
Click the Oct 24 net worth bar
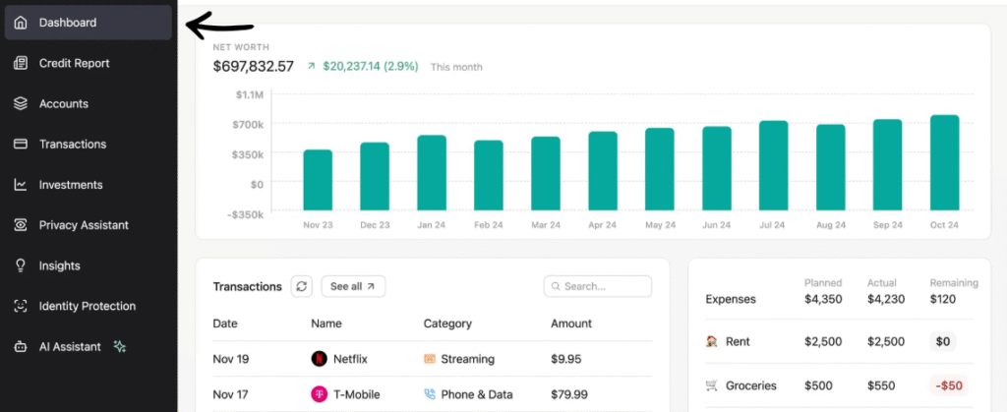944,162
